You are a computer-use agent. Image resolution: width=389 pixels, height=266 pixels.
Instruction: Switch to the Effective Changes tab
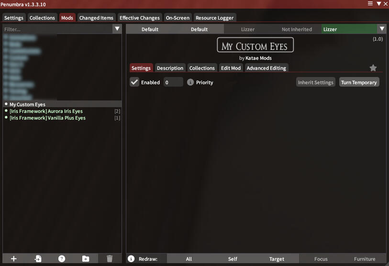click(139, 18)
